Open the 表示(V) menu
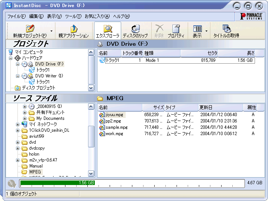Viewport: 268px width, 201px height. coord(54,16)
